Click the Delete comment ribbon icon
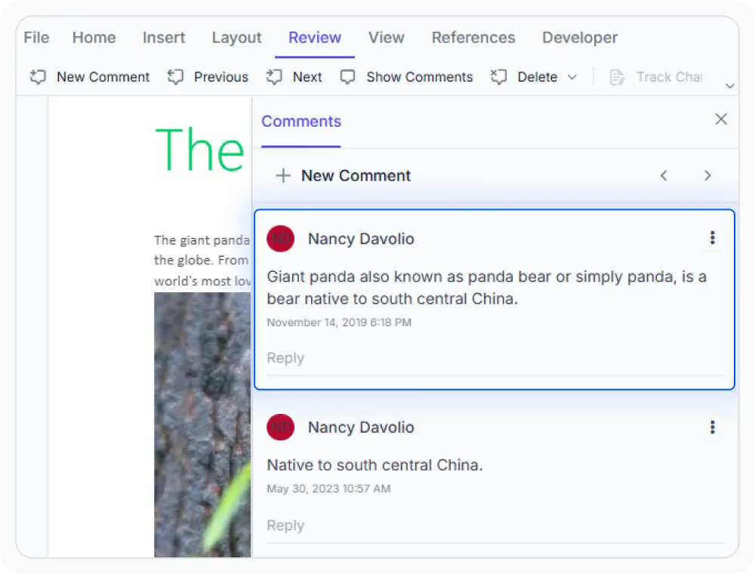The image size is (755, 574). tap(498, 77)
